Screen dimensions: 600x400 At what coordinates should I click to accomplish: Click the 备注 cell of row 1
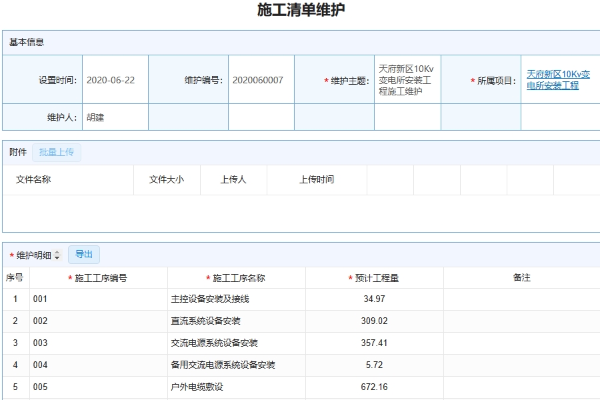pos(522,299)
